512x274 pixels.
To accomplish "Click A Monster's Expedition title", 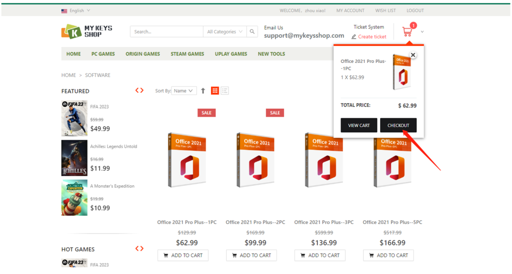I will [112, 186].
